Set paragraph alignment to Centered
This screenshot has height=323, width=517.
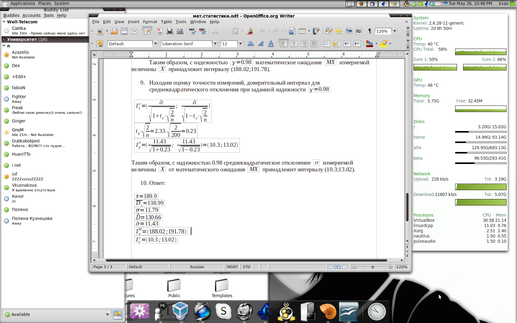pyautogui.click(x=294, y=44)
